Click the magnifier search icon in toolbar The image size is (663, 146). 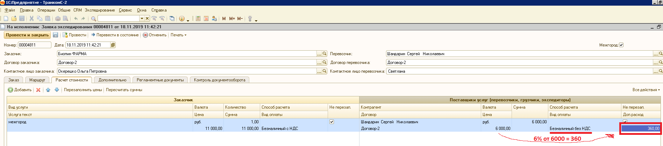93,19
